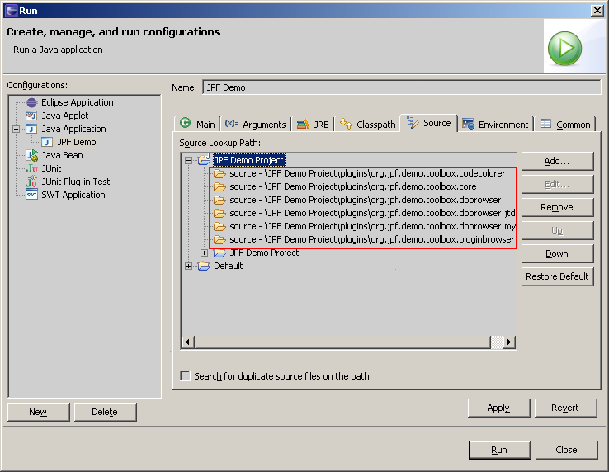Click the Common tab icon
The height and width of the screenshot is (472, 609).
click(x=545, y=124)
